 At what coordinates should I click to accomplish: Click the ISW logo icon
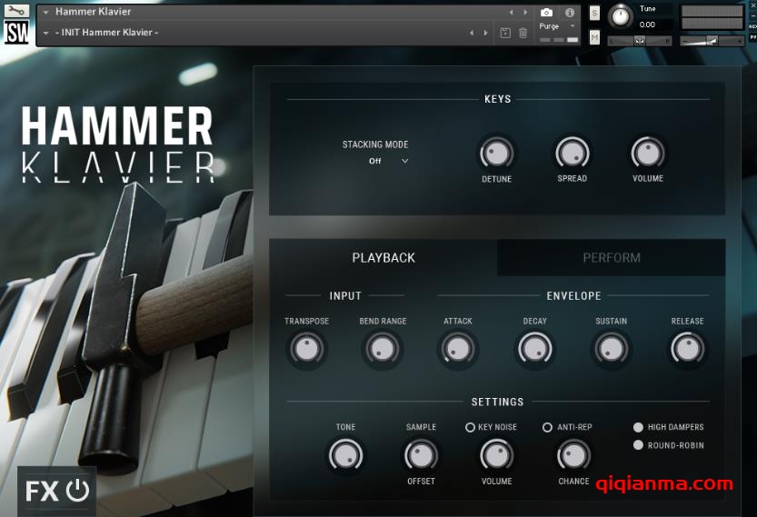16,33
